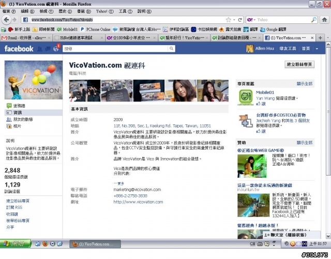Open the COSTCO page flag icon
The height and width of the screenshot is (259, 331).
(246, 121)
